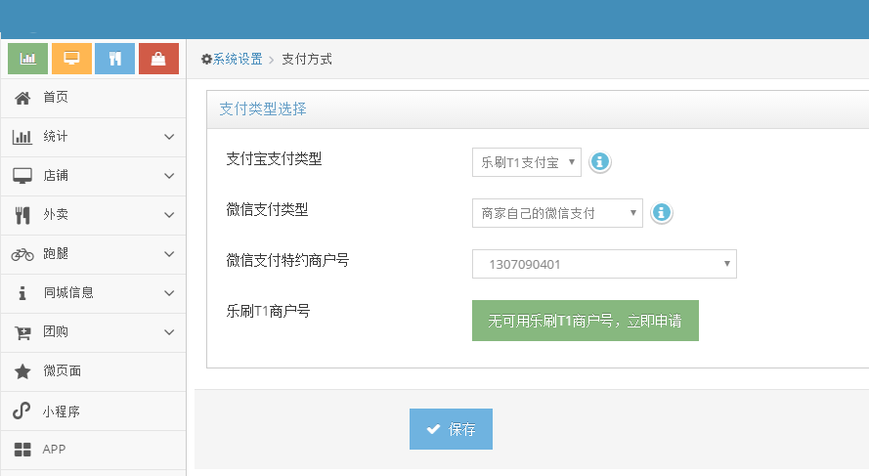This screenshot has width=869, height=476.
Task: Click the gear icon in the breadcrumb
Action: tap(206, 59)
